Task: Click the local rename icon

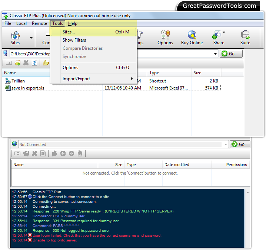Action: [x=9, y=63]
